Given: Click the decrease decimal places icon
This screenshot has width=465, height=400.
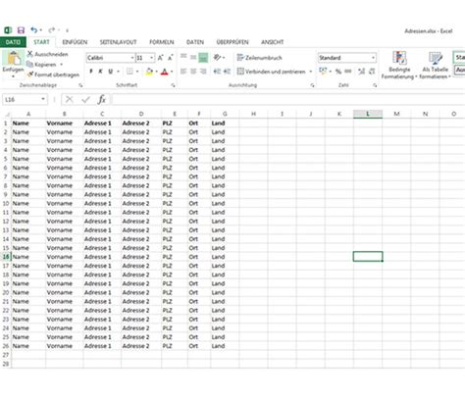Looking at the screenshot, I should click(x=372, y=72).
